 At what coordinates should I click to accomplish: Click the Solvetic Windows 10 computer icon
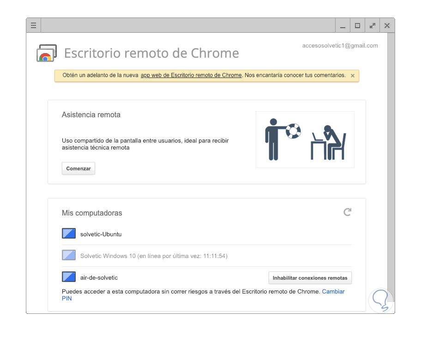click(x=69, y=255)
